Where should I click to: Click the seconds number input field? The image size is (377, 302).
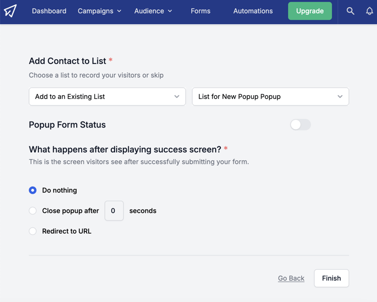tap(114, 211)
